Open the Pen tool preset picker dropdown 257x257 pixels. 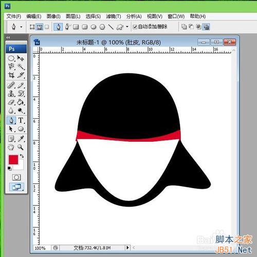[21, 27]
